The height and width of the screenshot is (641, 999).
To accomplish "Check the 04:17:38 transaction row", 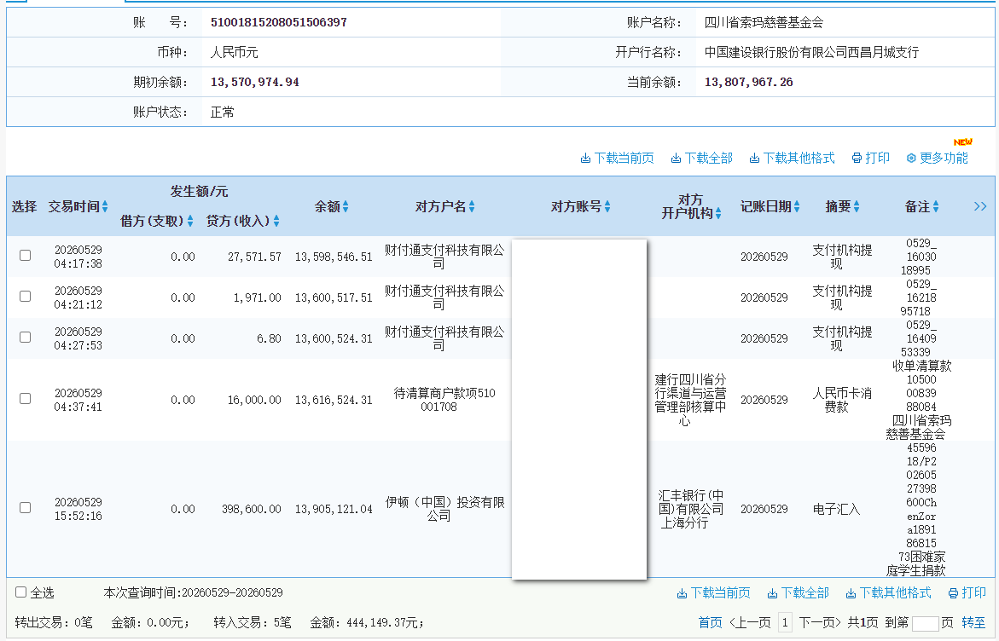I will coord(26,255).
